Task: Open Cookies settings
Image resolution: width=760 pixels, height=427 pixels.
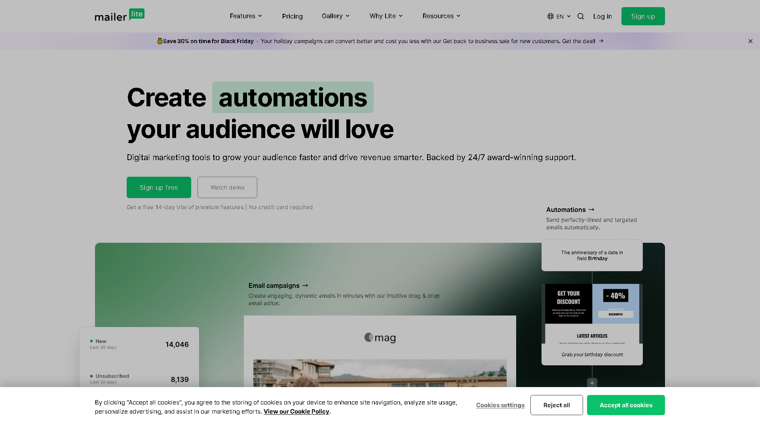Action: pyautogui.click(x=500, y=405)
